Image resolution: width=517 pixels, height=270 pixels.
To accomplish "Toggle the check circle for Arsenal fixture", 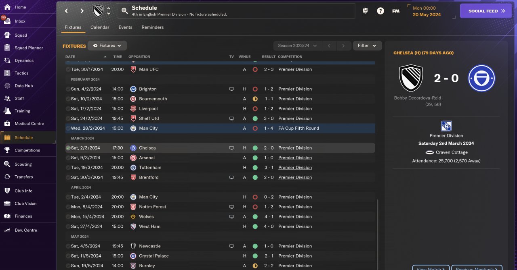I will 68,158.
